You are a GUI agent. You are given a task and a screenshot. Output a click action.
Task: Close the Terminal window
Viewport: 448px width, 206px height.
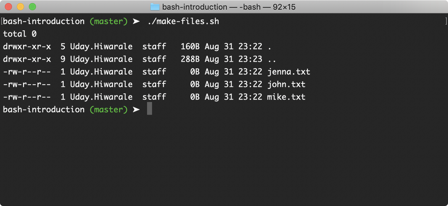[8, 6]
